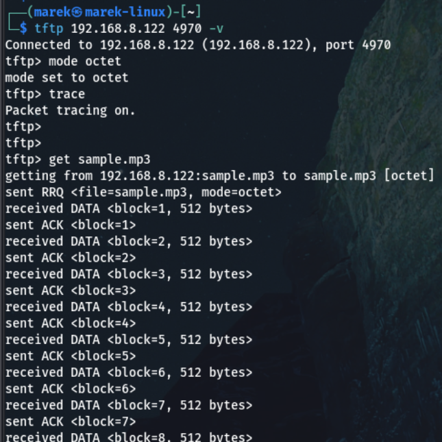
Task: Click the "mode set to octet" response
Action: [x=66, y=77]
